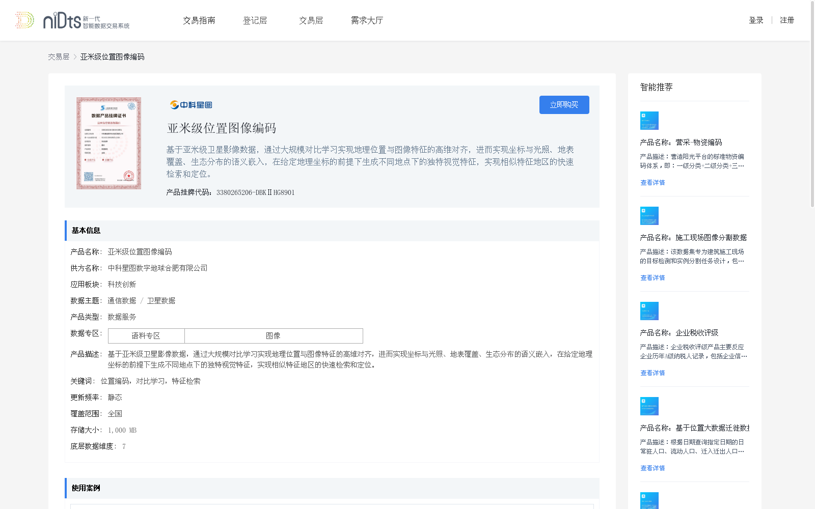Select the product code 3380265206-DBKⅡHG8901
Screen dimensions: 815x509
pos(255,192)
